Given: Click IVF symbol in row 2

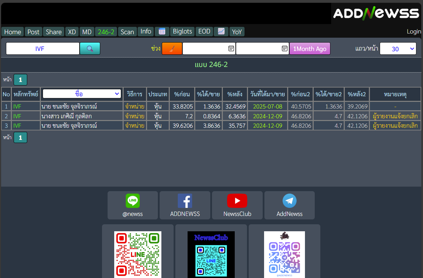Looking at the screenshot, I should pyautogui.click(x=17, y=116).
